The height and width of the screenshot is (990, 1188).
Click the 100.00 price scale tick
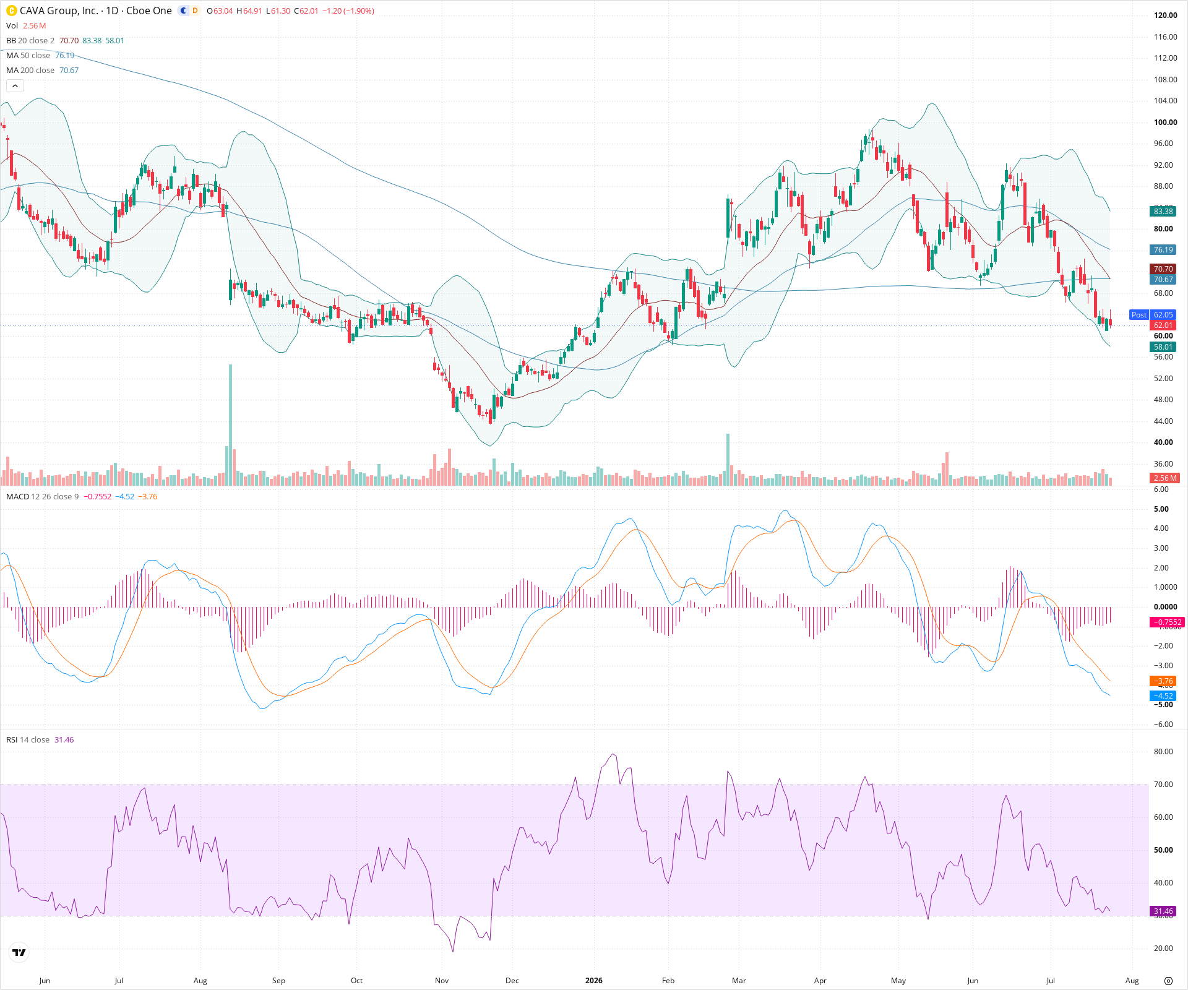1165,122
